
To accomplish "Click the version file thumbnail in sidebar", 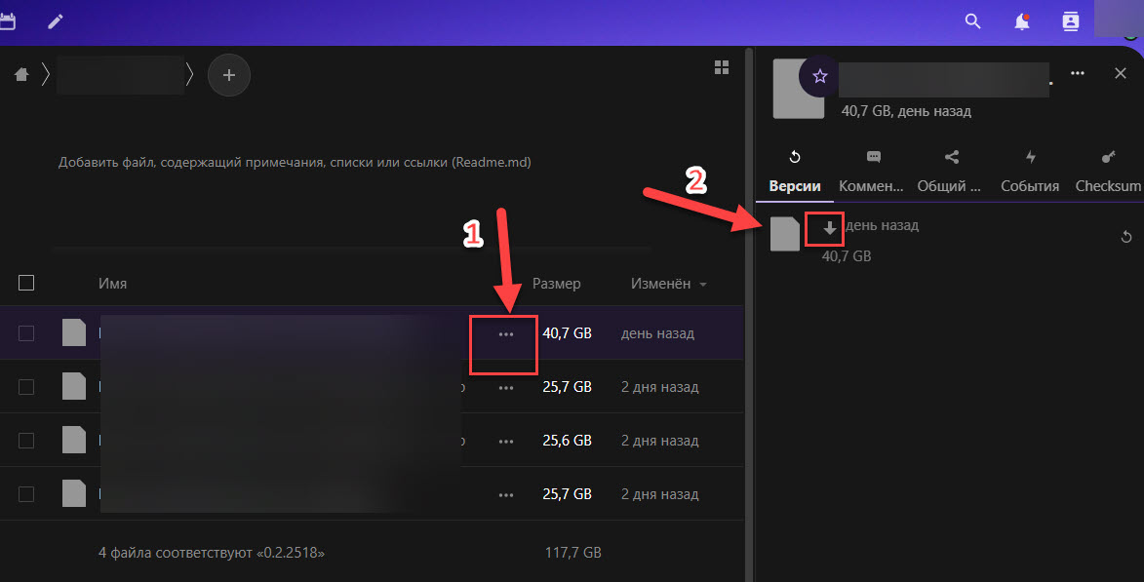I will [x=785, y=234].
